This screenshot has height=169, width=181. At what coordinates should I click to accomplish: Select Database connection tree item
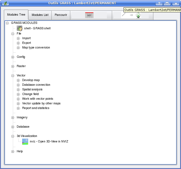[x=36, y=85]
